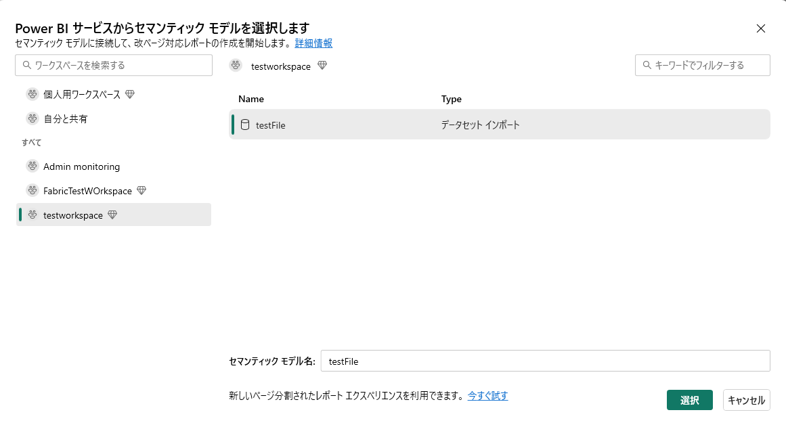Click the testworkspace icon in the sidebar list
This screenshot has width=786, height=425.
[32, 215]
